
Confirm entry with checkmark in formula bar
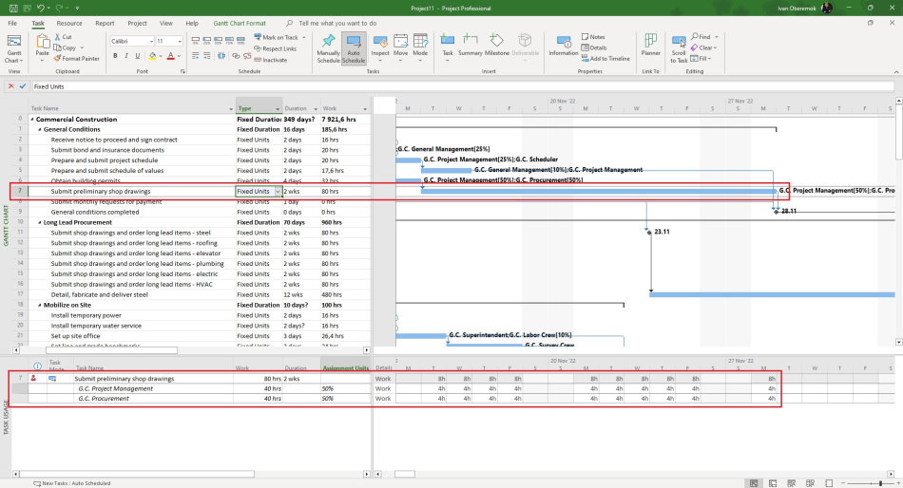click(x=23, y=86)
